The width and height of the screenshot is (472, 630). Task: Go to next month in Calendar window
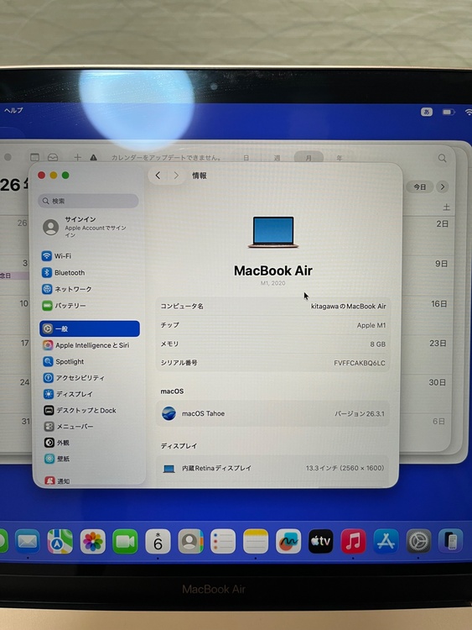443,186
